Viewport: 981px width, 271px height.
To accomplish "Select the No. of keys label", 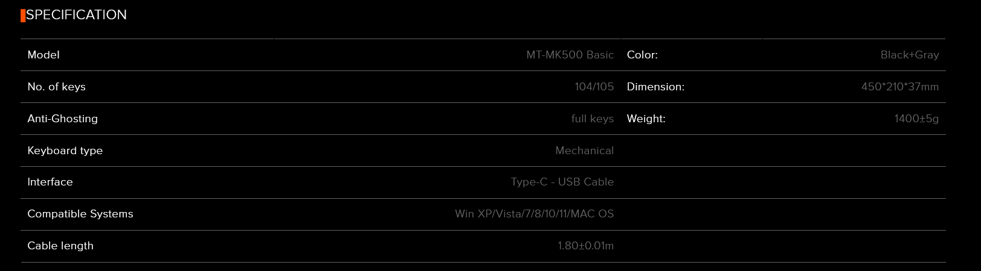I will click(56, 87).
